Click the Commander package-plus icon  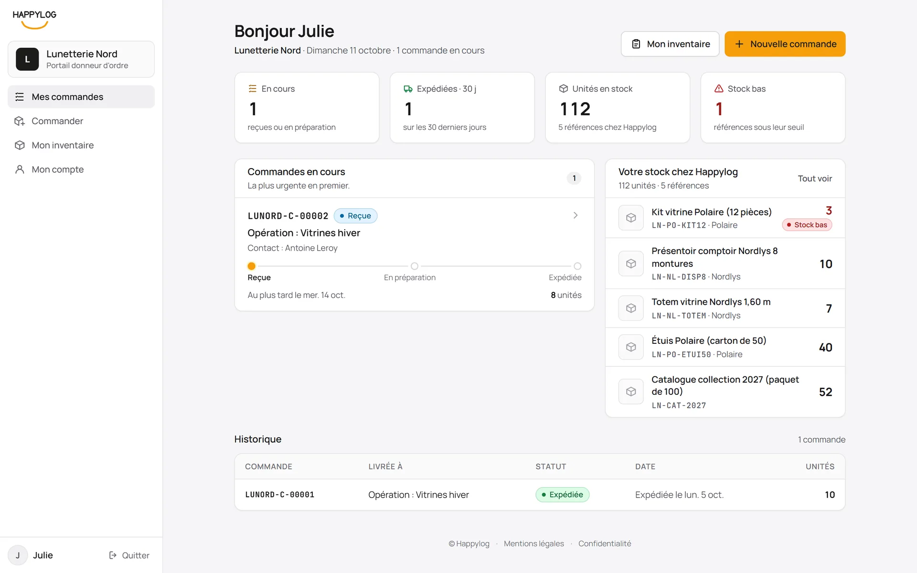[x=20, y=121]
